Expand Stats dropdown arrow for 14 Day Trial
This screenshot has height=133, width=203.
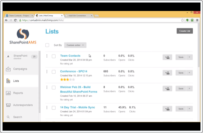pos(189,109)
